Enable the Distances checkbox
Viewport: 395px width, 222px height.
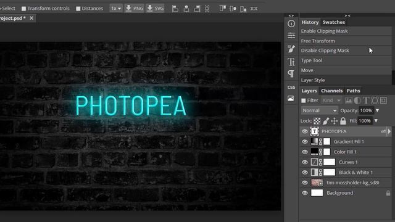pyautogui.click(x=78, y=9)
